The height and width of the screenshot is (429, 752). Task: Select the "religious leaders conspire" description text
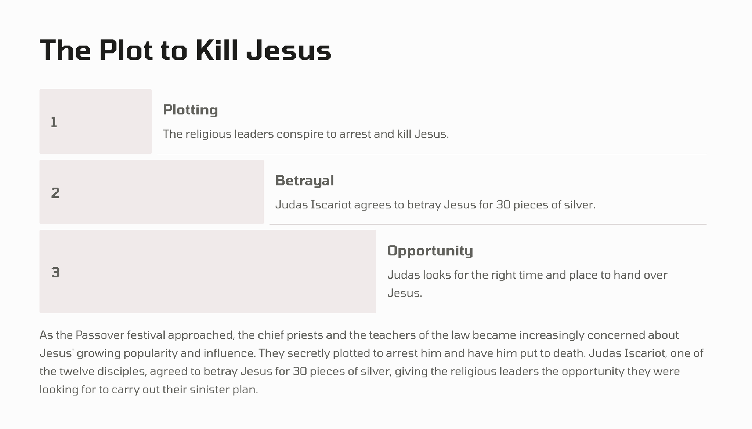(x=305, y=134)
